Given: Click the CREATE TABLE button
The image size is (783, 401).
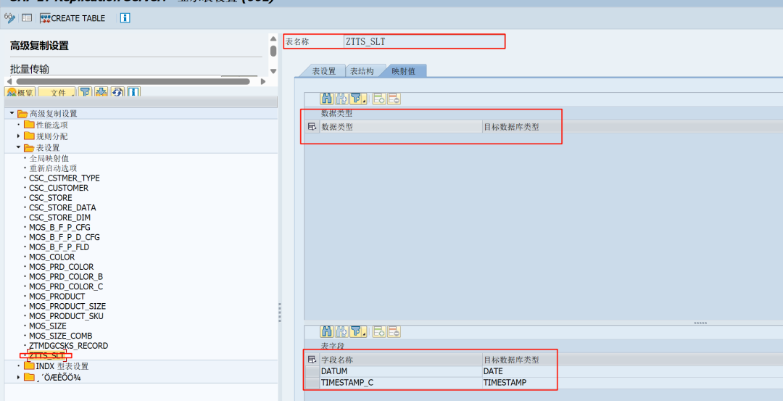Looking at the screenshot, I should pyautogui.click(x=73, y=18).
